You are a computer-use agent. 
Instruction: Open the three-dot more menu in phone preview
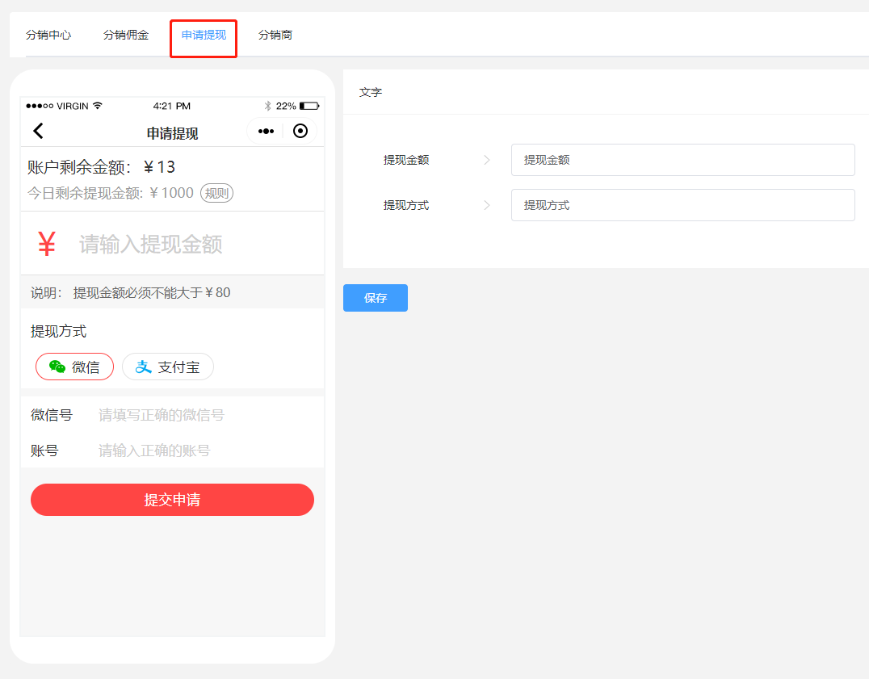266,131
